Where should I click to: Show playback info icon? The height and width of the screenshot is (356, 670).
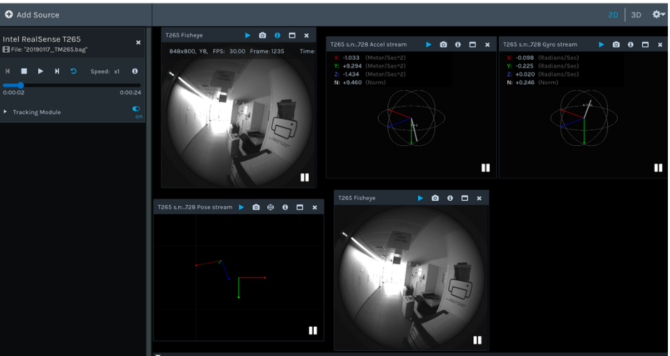(135, 72)
